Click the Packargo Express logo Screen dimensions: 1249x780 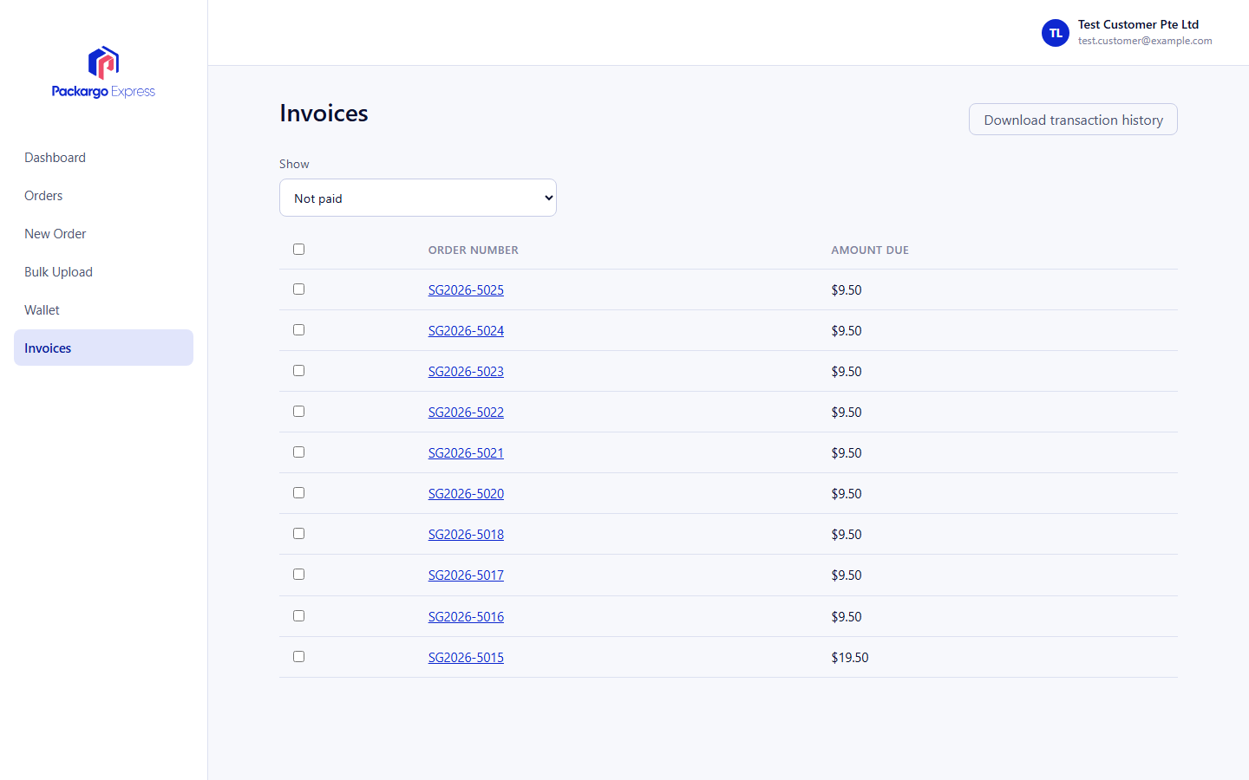coord(103,72)
